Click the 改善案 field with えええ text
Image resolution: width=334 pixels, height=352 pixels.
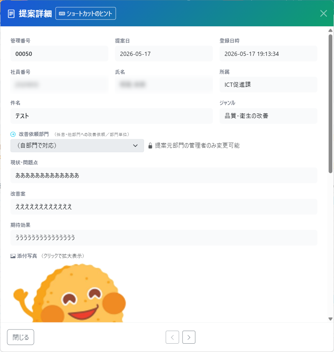pos(164,206)
